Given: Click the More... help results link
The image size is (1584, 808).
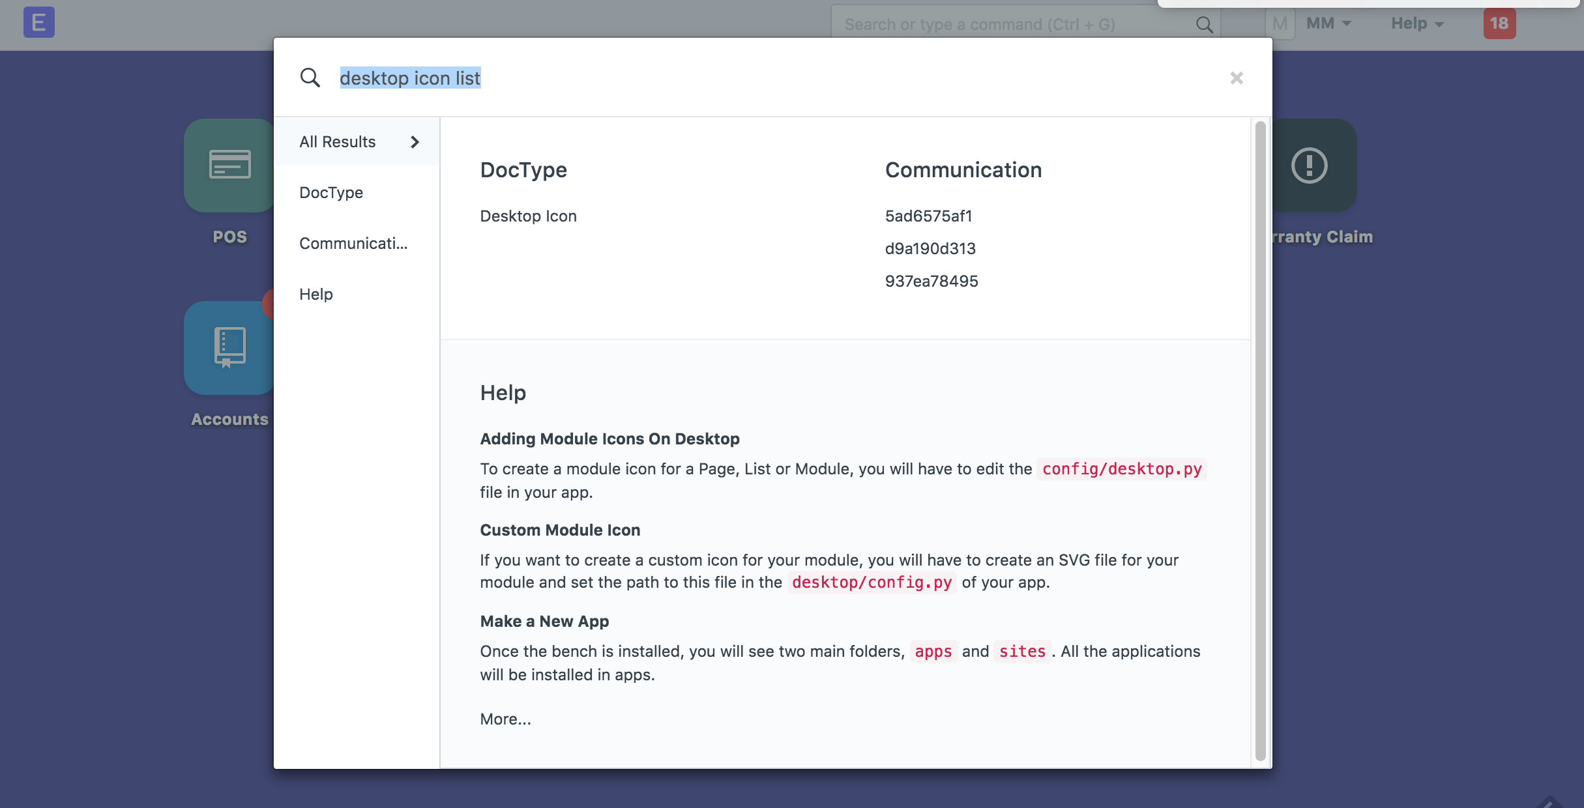Looking at the screenshot, I should click(505, 719).
